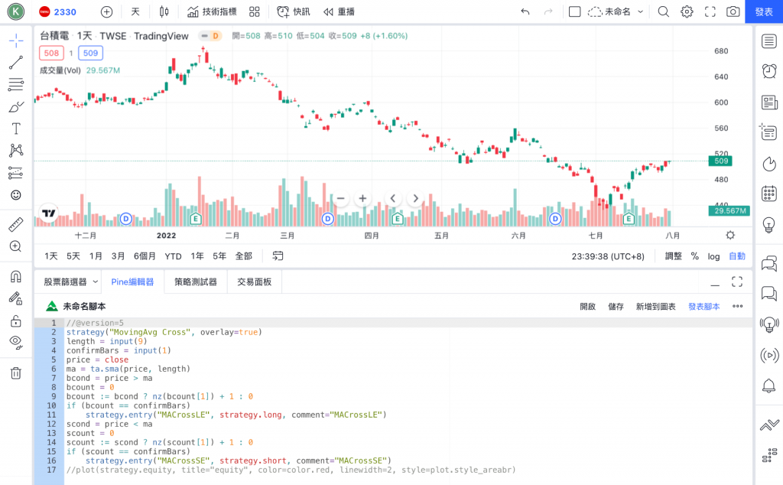Open chart settings gear in top toolbar
Screen dimensions: 783x485
(x=687, y=11)
